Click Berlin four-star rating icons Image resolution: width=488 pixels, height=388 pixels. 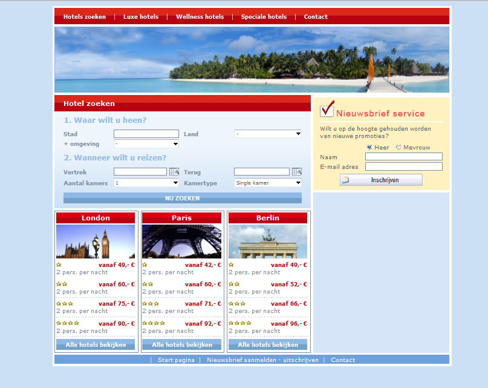point(240,323)
